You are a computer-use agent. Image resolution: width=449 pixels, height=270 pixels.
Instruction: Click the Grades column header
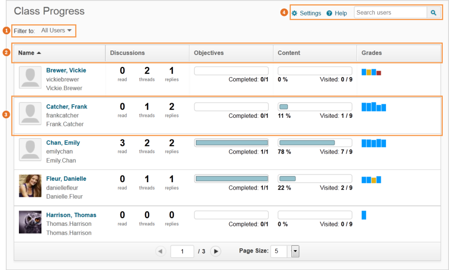tap(371, 53)
